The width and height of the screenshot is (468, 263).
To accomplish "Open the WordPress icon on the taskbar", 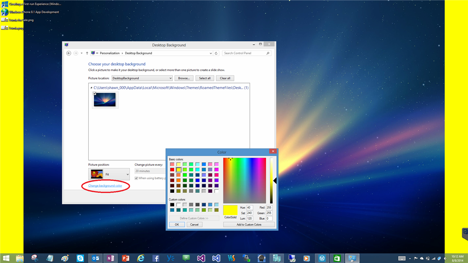I will 322,258.
